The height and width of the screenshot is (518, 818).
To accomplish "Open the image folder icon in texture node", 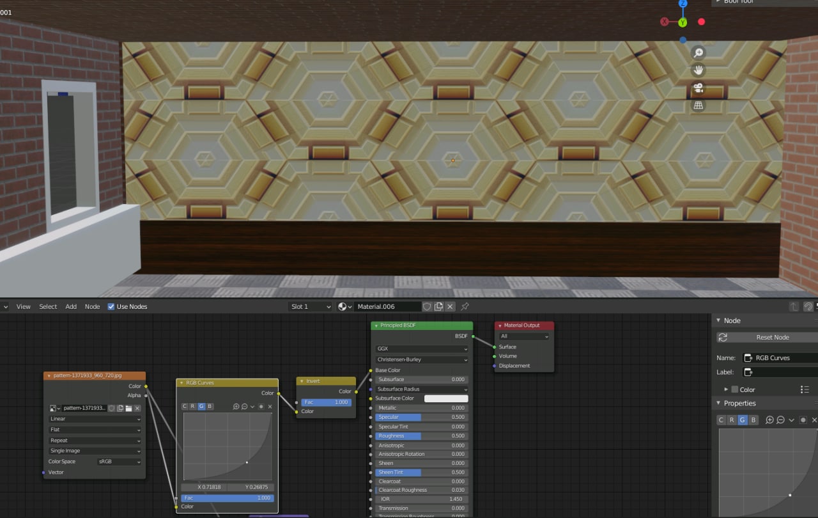I will click(128, 408).
